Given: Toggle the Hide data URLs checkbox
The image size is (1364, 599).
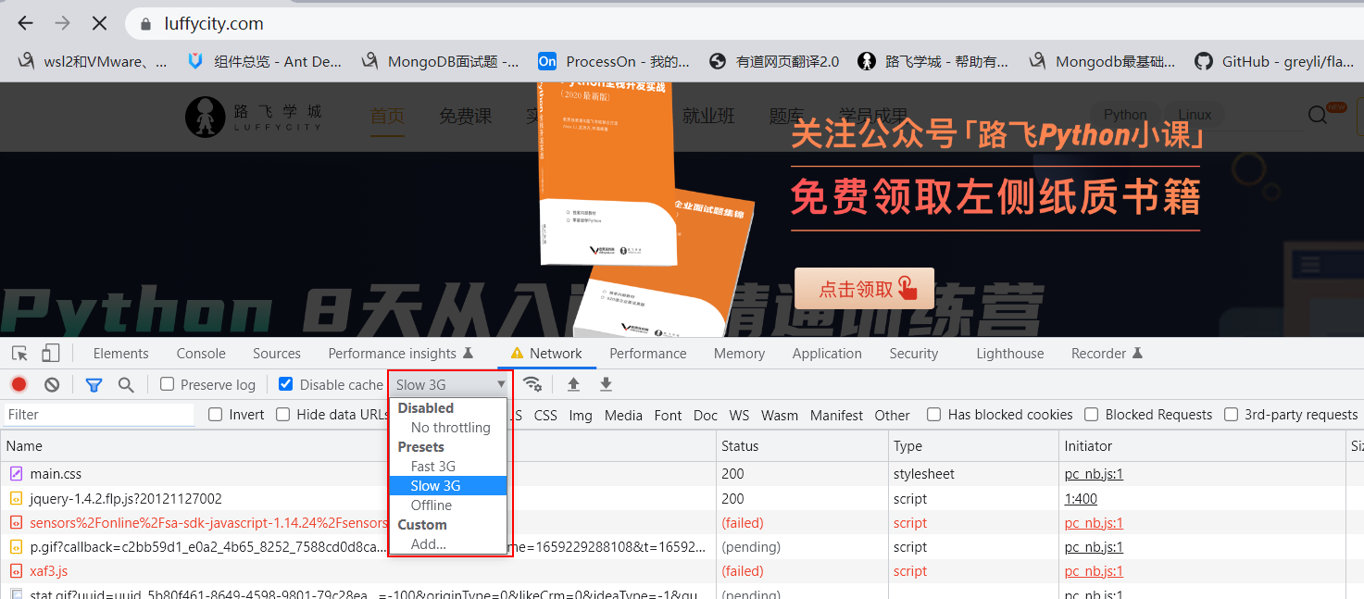Looking at the screenshot, I should coord(283,414).
